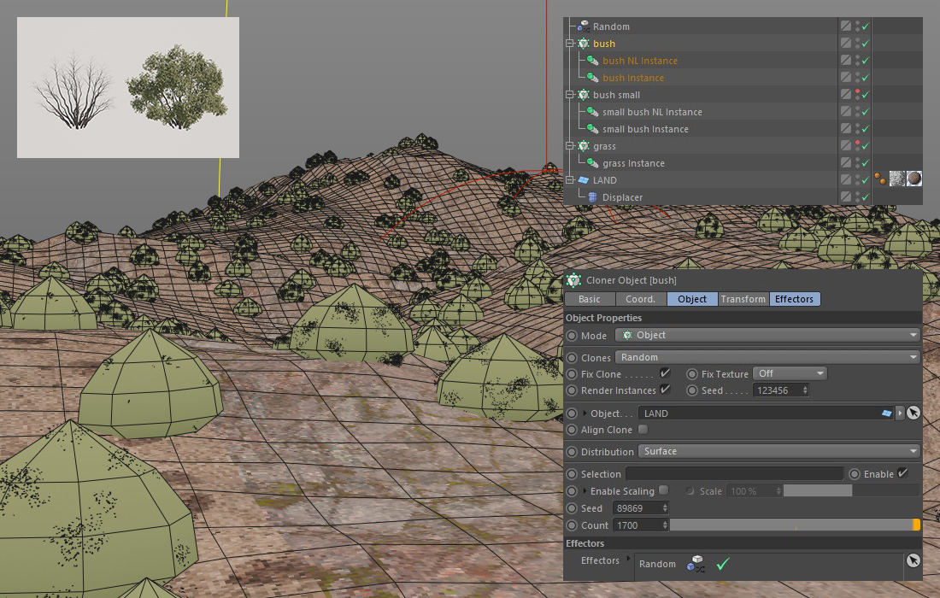940x598 pixels.
Task: Select the Displacer deformer icon
Action: 592,197
